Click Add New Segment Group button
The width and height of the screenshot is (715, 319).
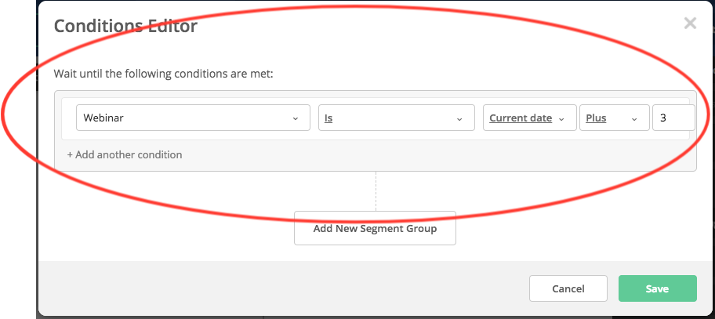pyautogui.click(x=375, y=229)
